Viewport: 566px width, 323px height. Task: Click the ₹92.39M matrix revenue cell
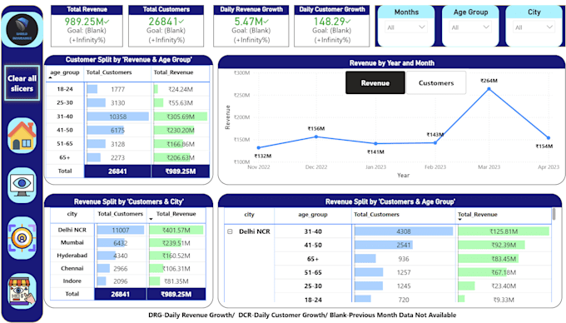tap(504, 246)
